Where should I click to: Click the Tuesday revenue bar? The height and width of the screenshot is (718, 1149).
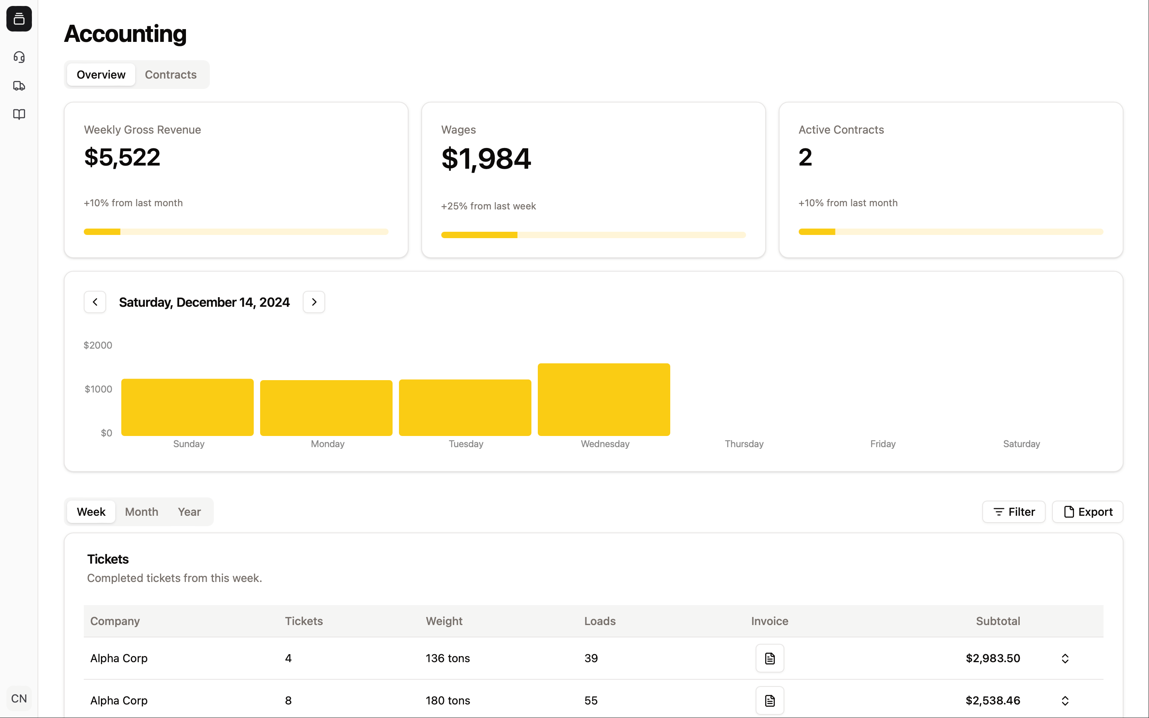[x=465, y=407]
